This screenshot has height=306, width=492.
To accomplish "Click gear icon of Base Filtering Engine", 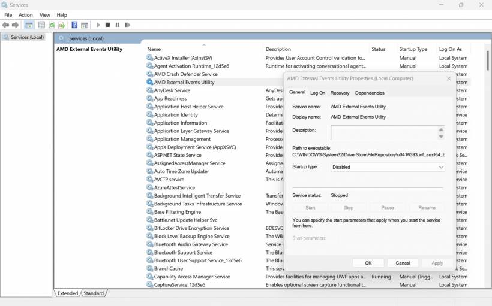I will (149, 212).
